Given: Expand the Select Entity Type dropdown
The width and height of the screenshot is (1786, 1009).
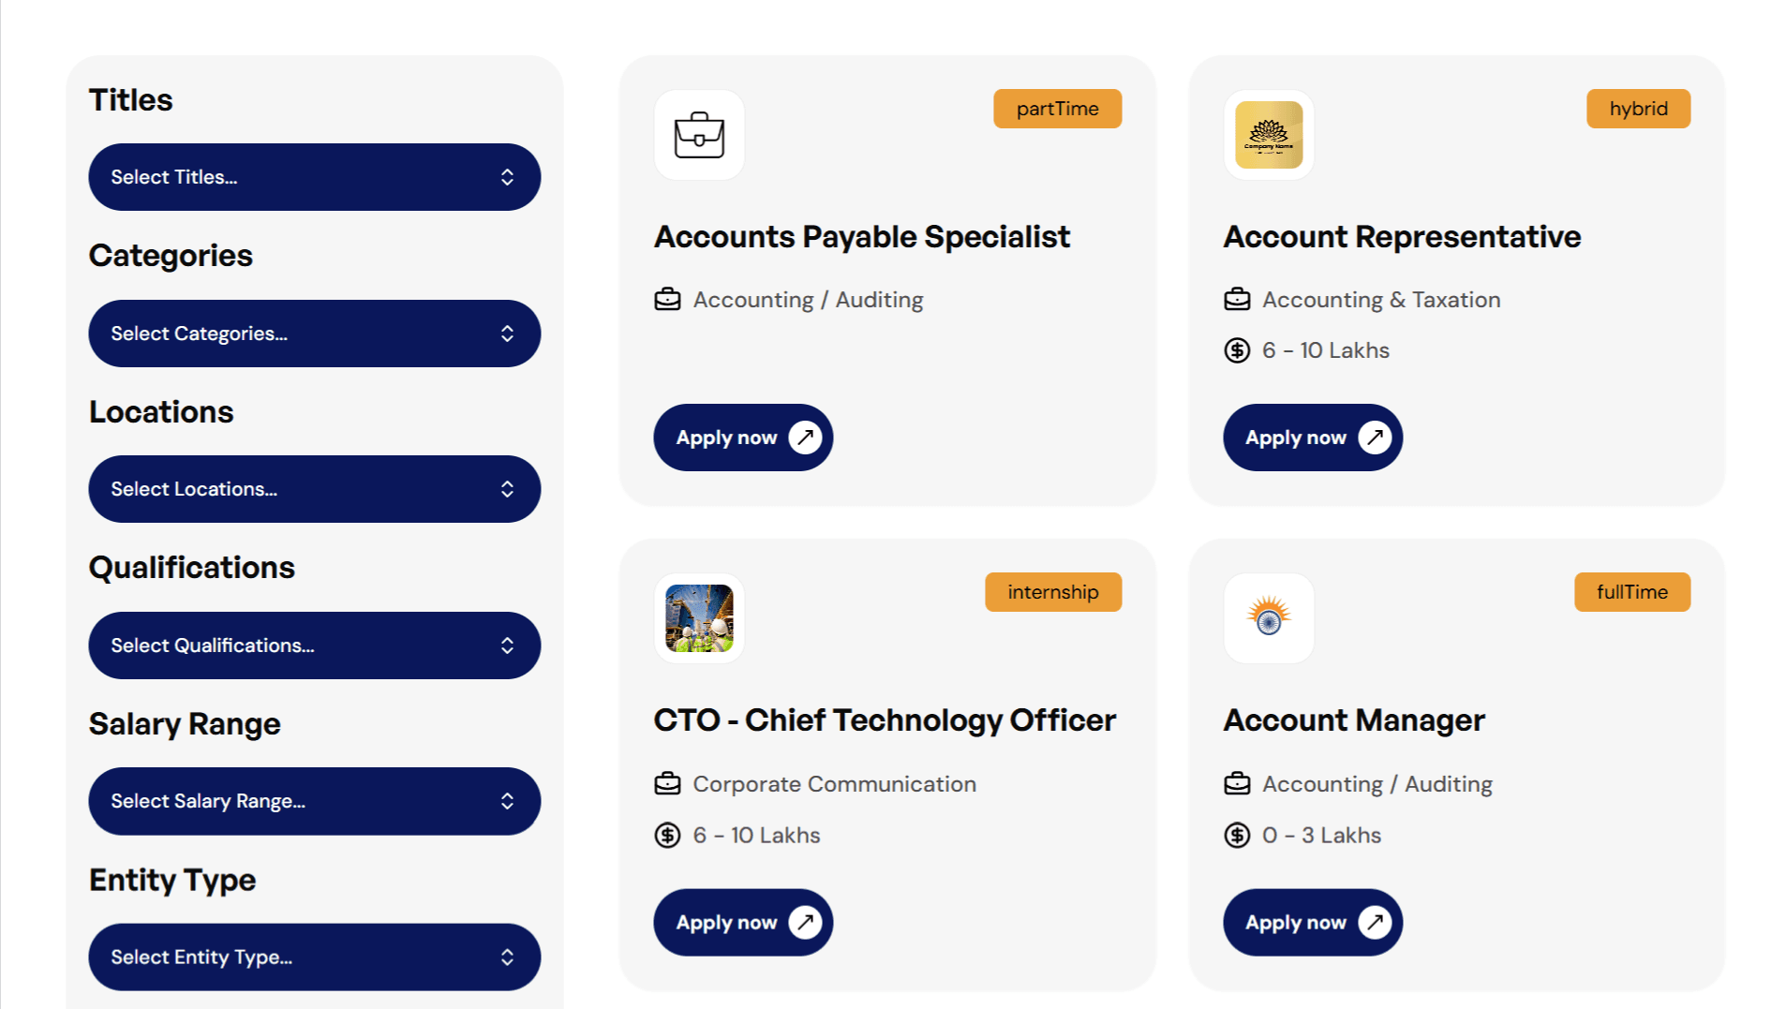Looking at the screenshot, I should [x=314, y=957].
